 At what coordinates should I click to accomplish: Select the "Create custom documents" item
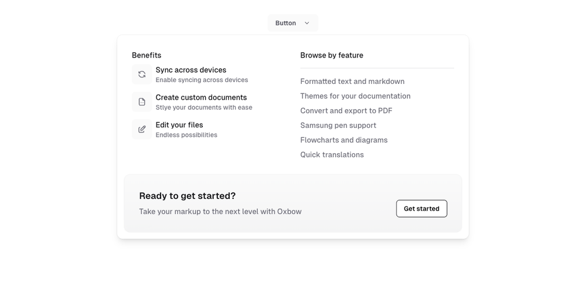point(201,97)
